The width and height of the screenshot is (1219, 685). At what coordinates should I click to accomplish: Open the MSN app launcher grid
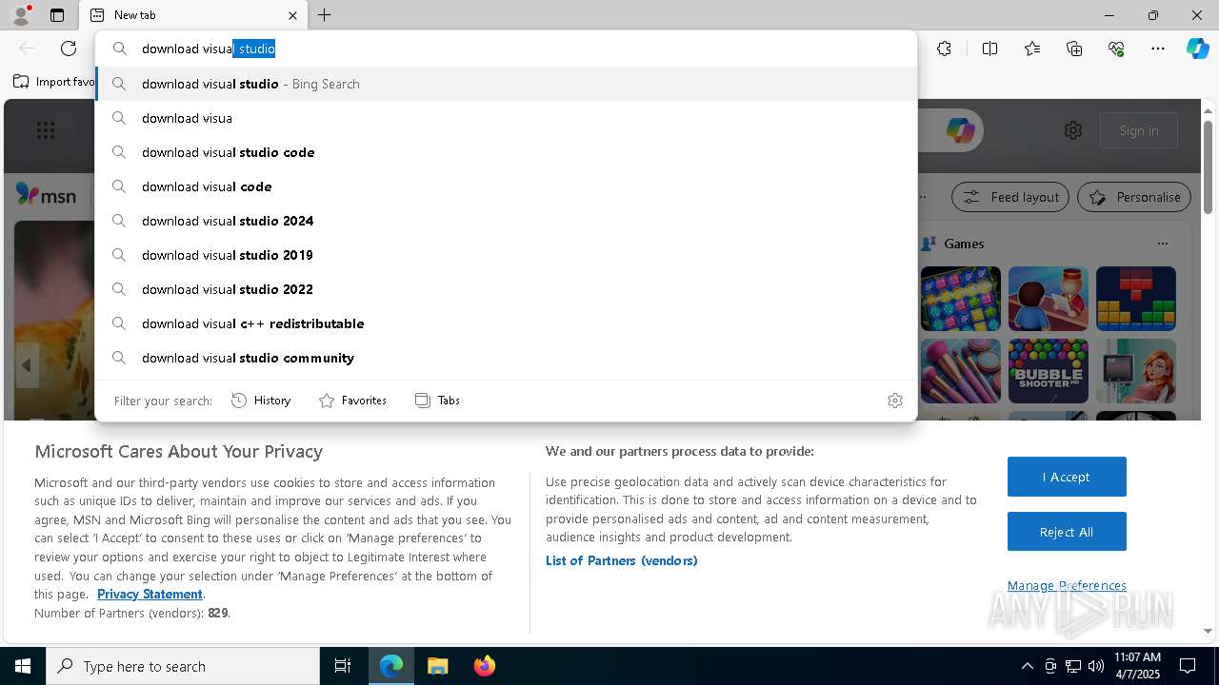(x=46, y=130)
